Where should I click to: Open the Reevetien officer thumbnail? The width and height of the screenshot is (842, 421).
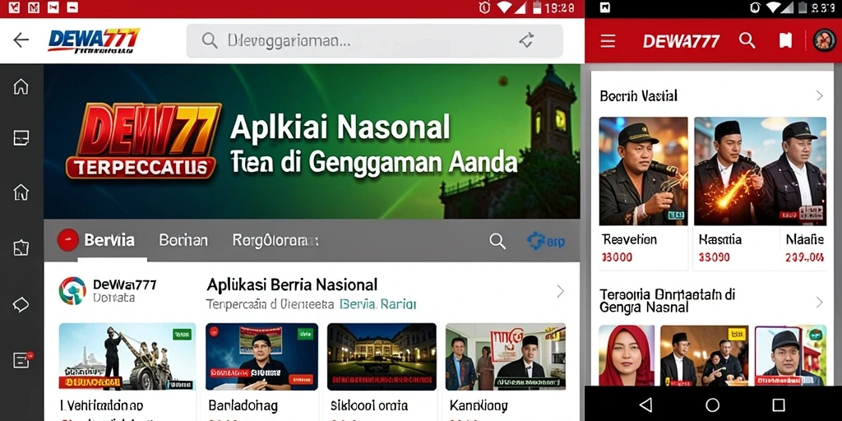pos(643,171)
